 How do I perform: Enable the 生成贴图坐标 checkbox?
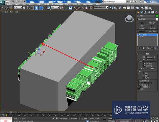[139, 81]
